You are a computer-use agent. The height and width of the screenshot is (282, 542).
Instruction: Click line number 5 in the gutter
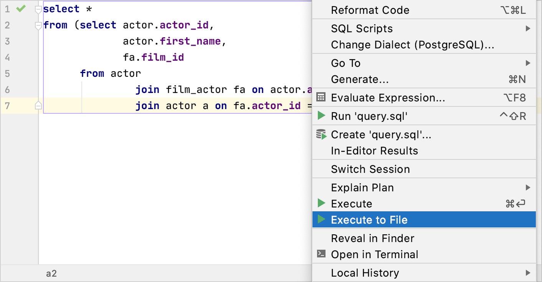pyautogui.click(x=7, y=73)
